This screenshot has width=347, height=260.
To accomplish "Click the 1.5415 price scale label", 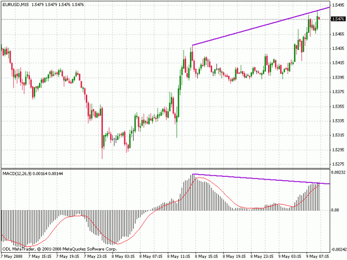I will [x=338, y=63].
